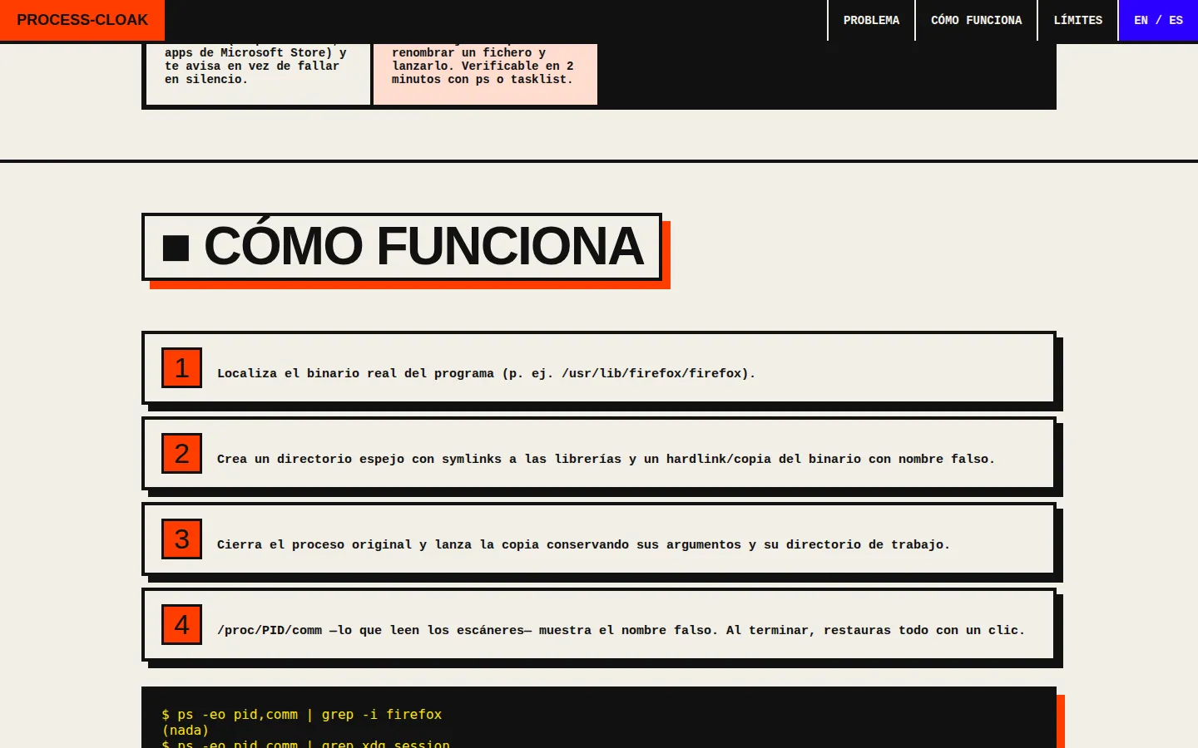Toggle language with EN / ES button

click(1158, 20)
